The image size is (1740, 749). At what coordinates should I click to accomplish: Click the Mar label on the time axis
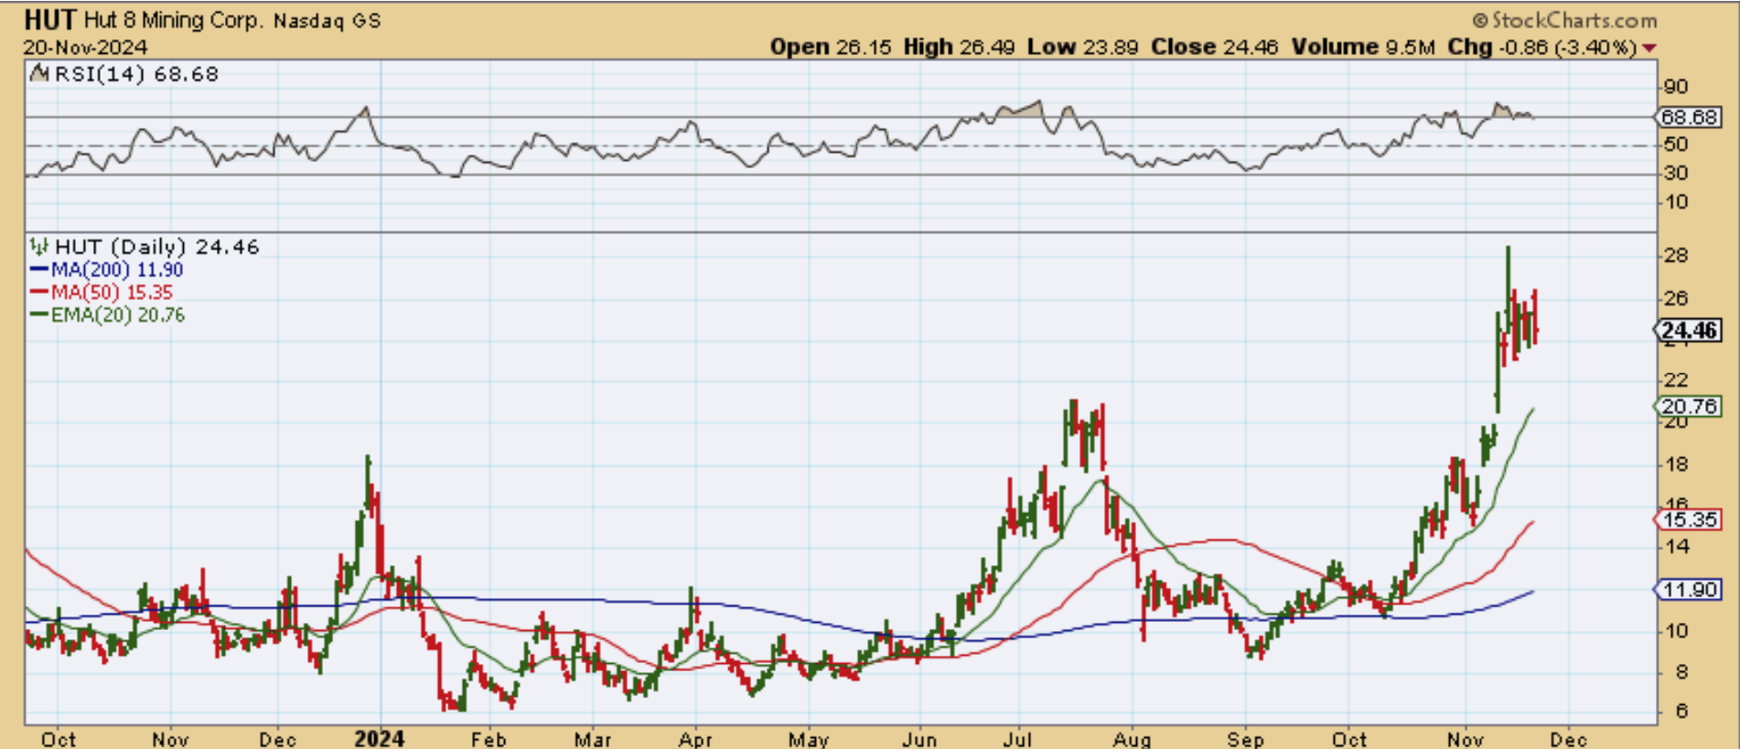tap(593, 739)
